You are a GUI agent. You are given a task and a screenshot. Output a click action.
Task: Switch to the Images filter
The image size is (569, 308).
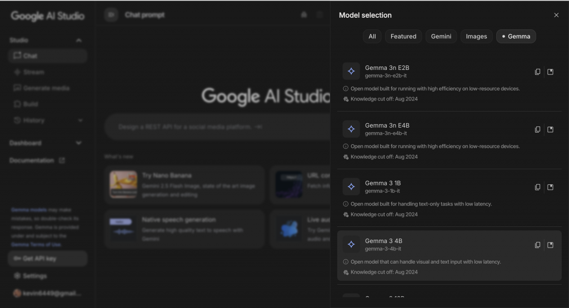476,36
